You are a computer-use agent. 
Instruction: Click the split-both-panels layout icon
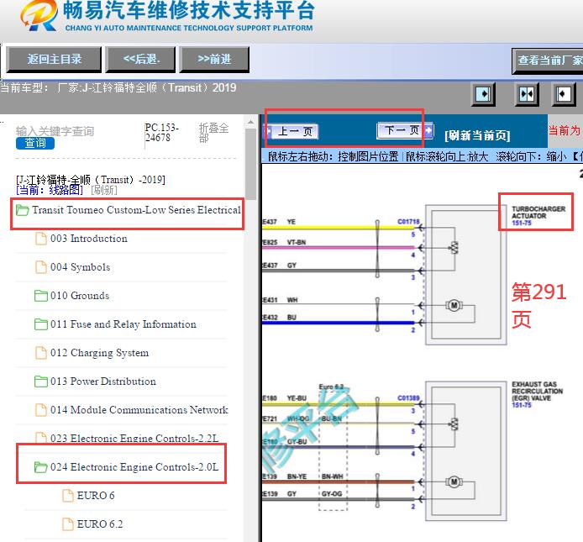pyautogui.click(x=527, y=94)
